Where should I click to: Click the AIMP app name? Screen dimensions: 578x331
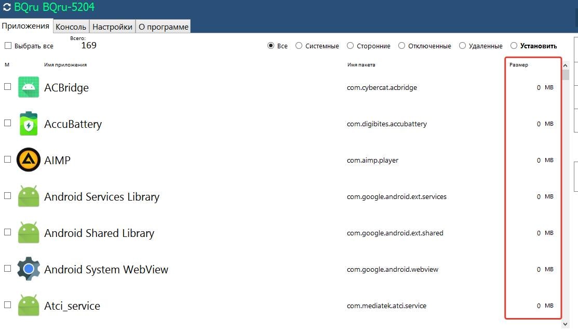tap(57, 160)
